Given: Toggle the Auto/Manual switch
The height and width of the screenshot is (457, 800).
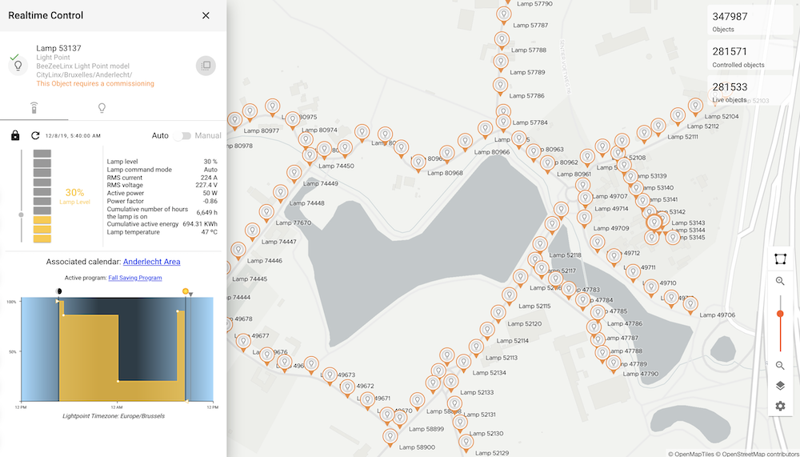Looking at the screenshot, I should [182, 136].
